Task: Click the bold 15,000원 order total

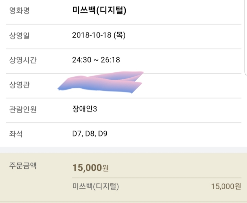Action: pos(91,168)
